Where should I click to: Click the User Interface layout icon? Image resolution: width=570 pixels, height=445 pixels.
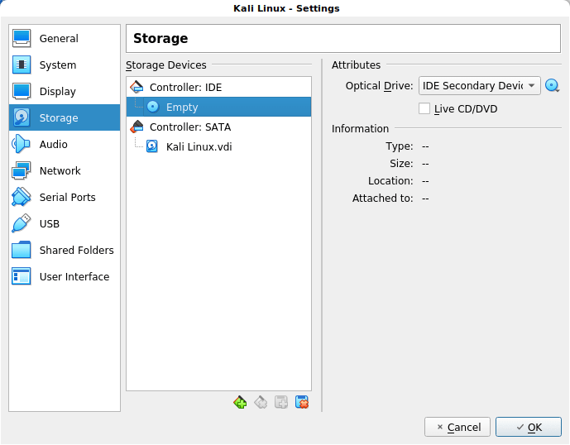coord(21,276)
